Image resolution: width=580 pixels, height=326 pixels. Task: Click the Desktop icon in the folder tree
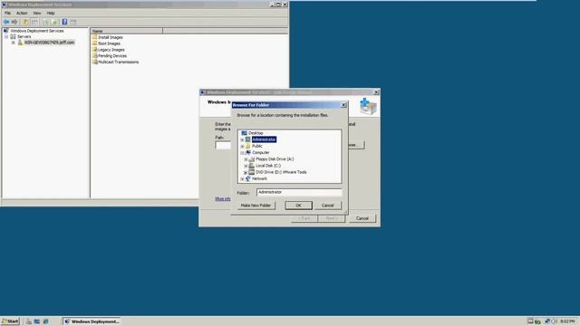244,133
